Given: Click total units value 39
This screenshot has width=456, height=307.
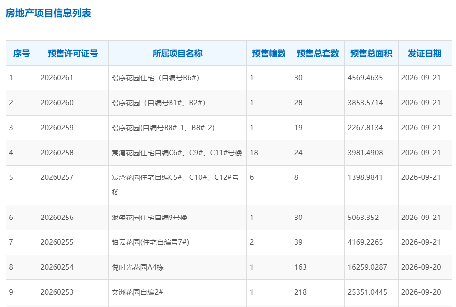Looking at the screenshot, I should coord(298,242).
